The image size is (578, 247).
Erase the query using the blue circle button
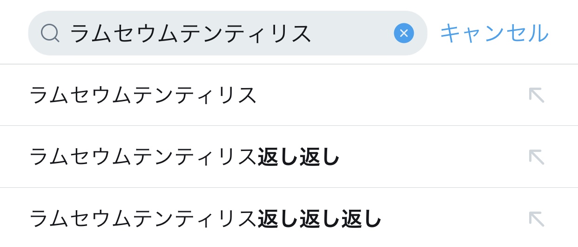[x=403, y=33]
